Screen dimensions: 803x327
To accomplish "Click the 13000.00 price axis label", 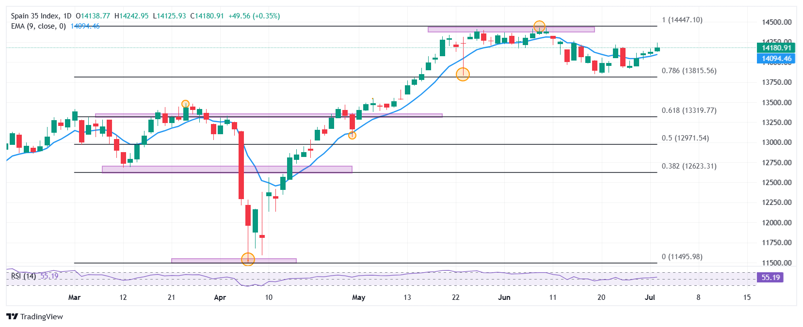I will [x=777, y=142].
